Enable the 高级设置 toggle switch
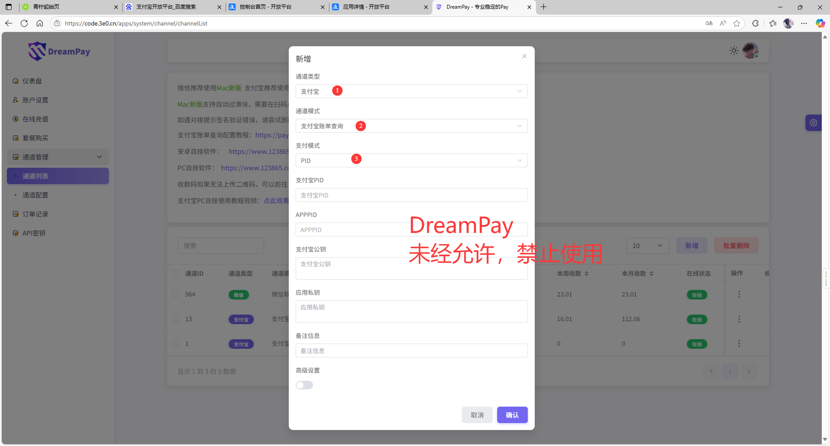This screenshot has height=446, width=830. [304, 385]
